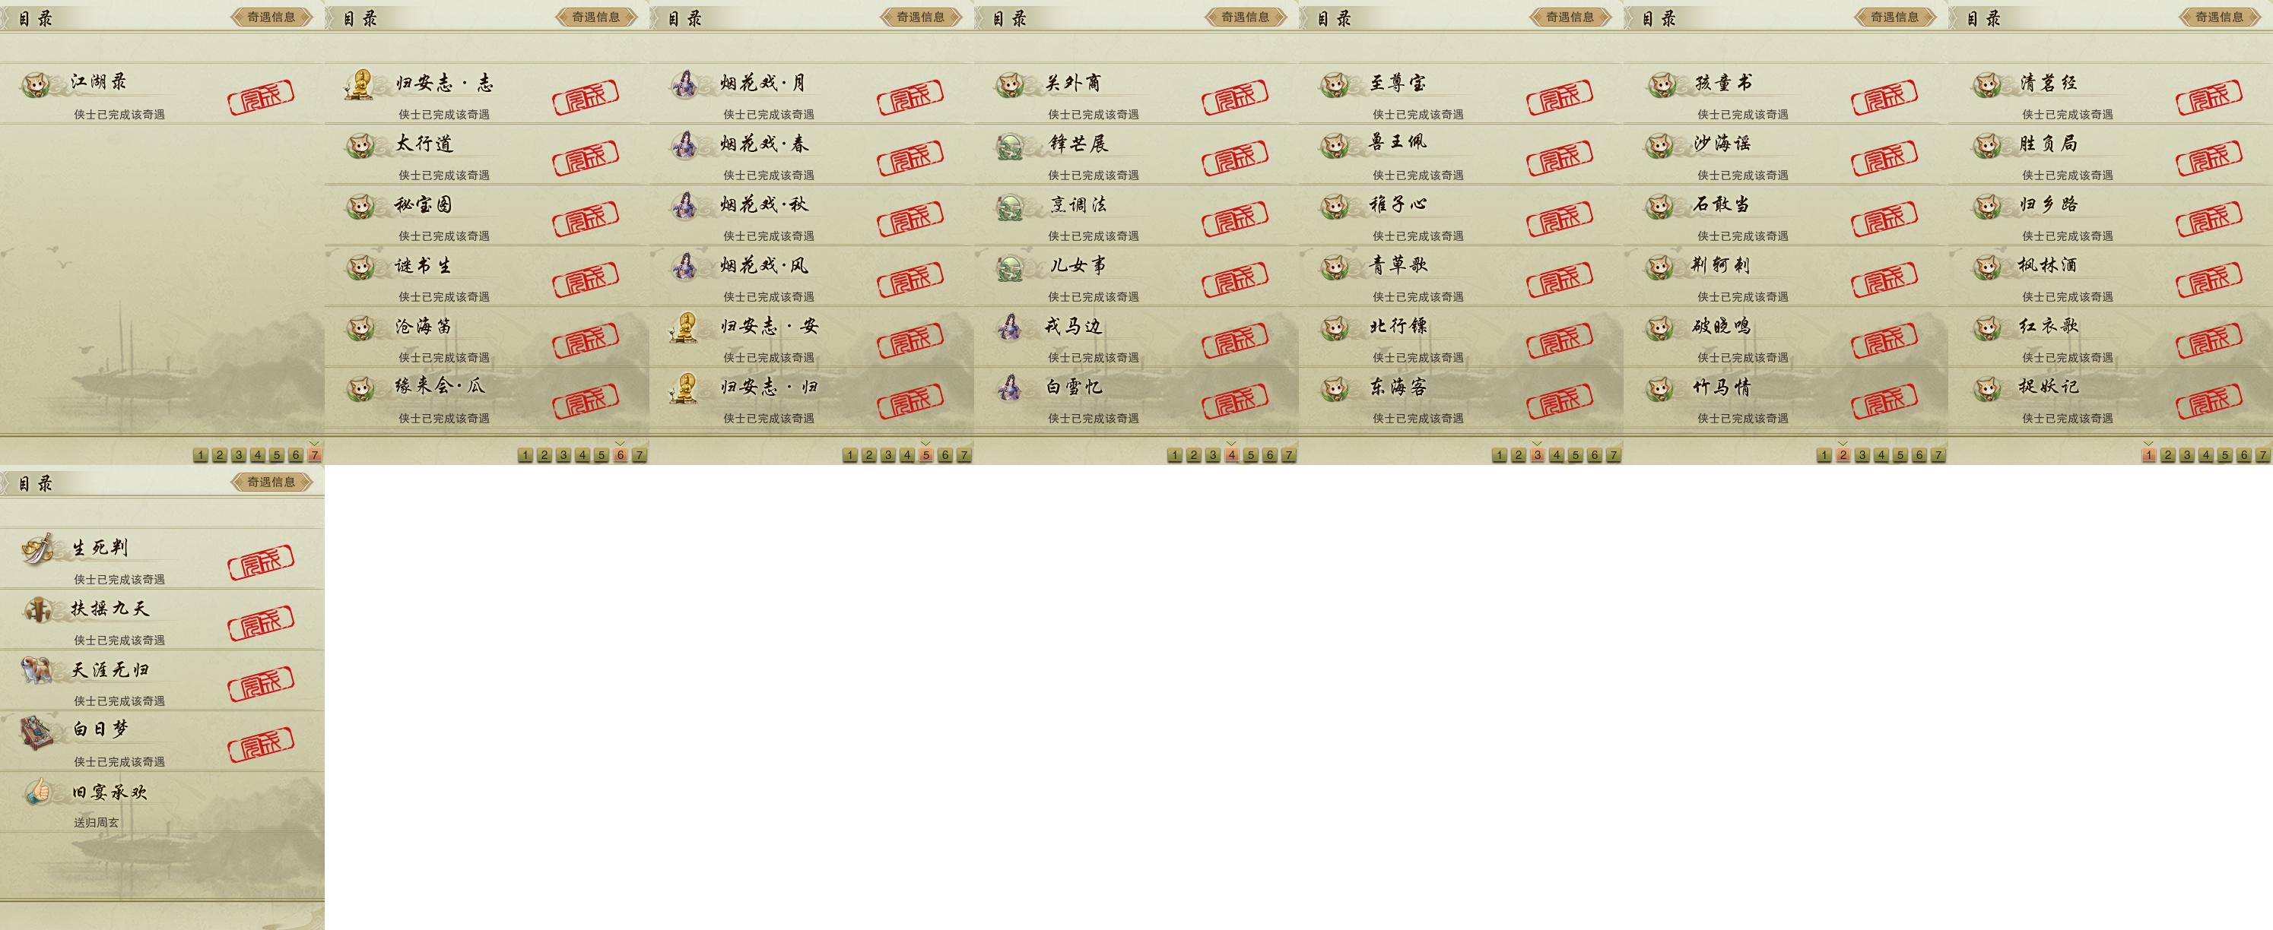
Task: Click the lady icon beside 烟花戏·月
Action: click(x=684, y=84)
